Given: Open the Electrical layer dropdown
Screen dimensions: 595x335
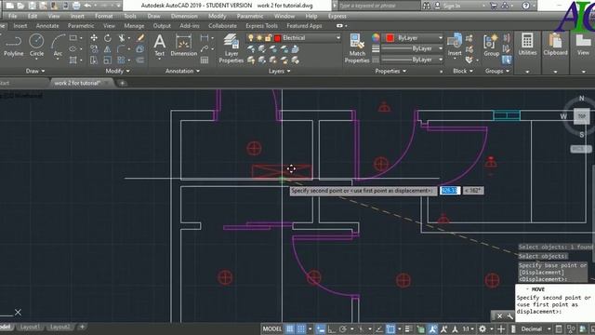Looking at the screenshot, I should point(337,37).
